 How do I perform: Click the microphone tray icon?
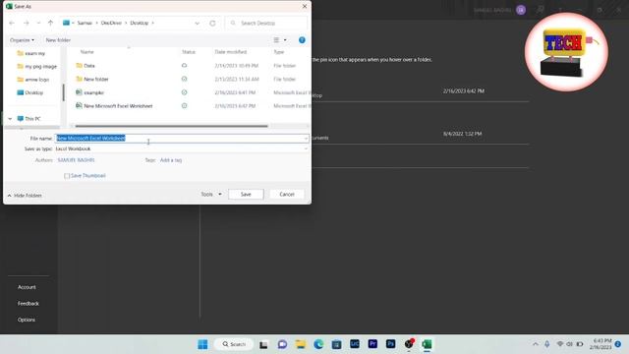[547, 344]
